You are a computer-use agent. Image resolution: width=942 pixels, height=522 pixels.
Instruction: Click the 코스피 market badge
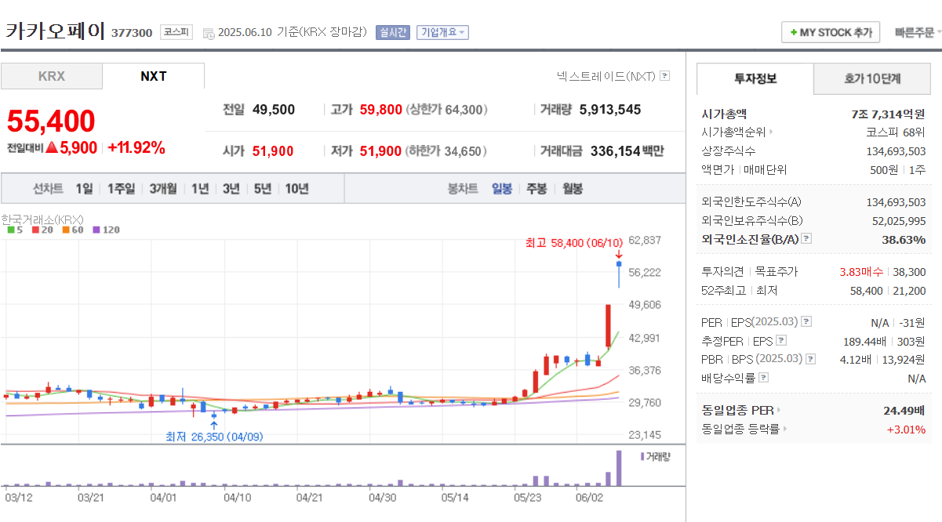coord(176,32)
